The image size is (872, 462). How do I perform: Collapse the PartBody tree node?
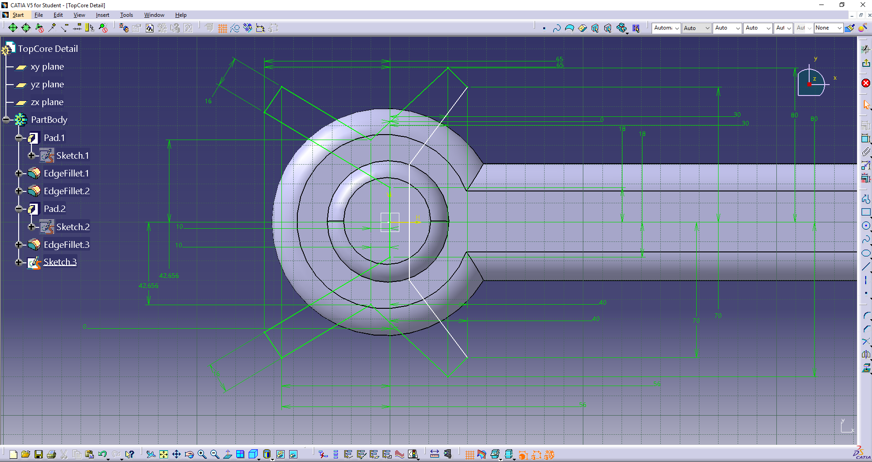(x=6, y=120)
